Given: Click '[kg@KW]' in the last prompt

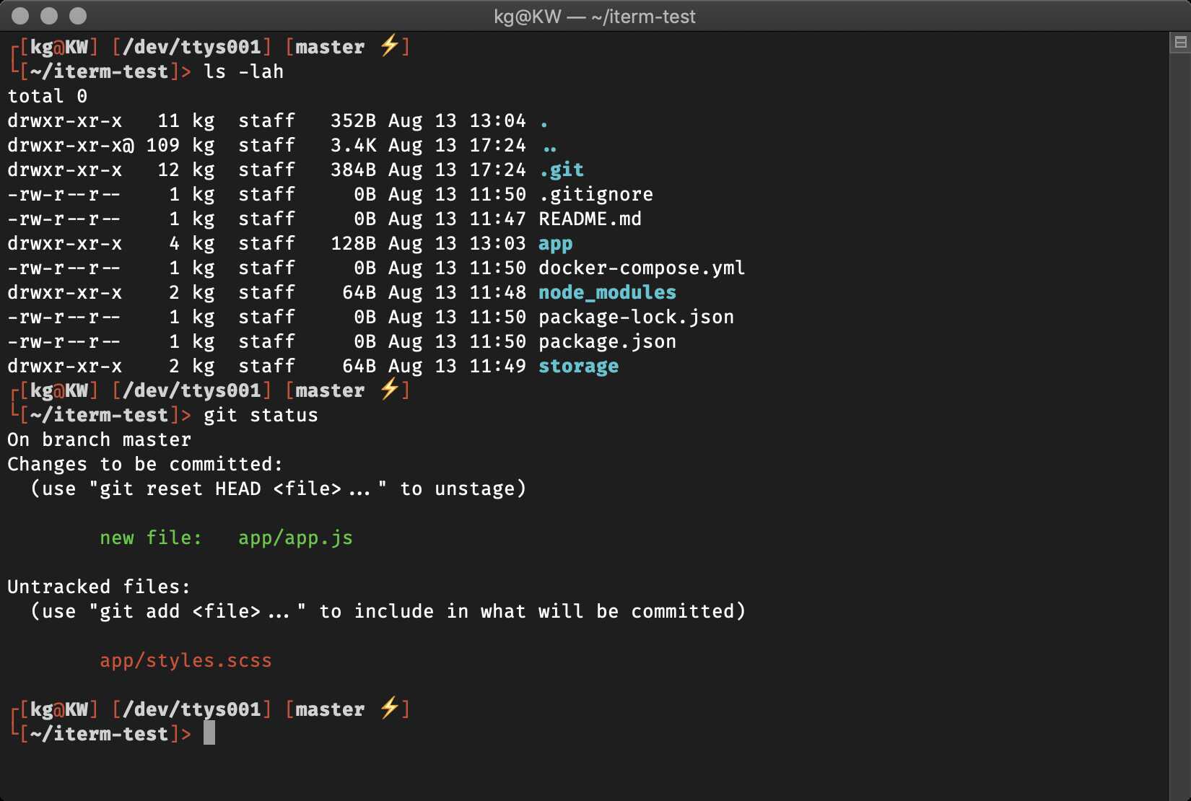Looking at the screenshot, I should [x=59, y=709].
